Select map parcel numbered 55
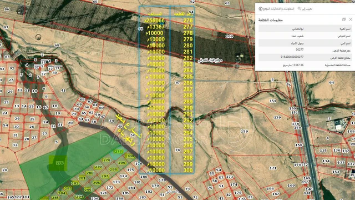The image size is (355, 200). click(x=212, y=173)
